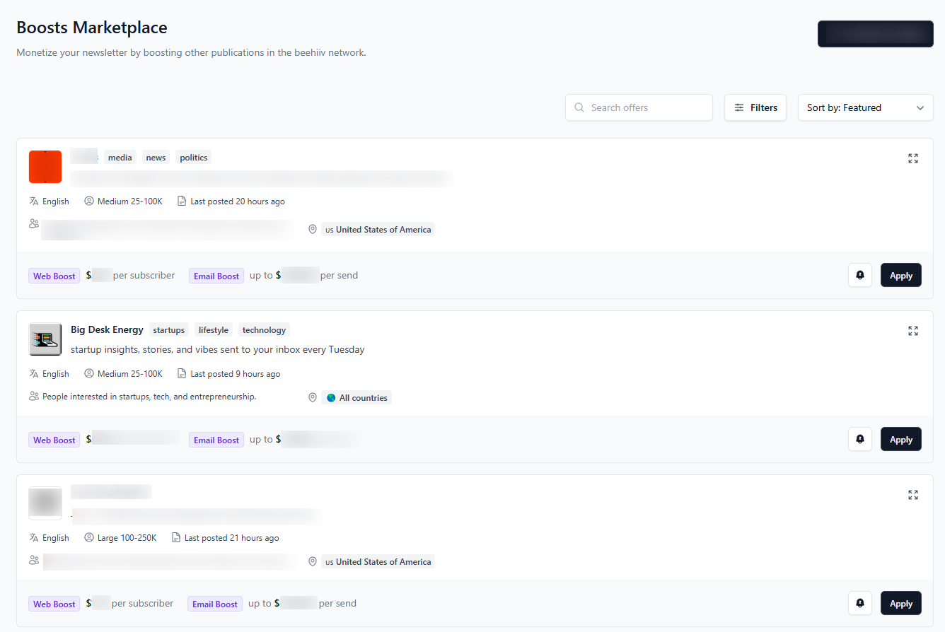The image size is (945, 632).
Task: Apply to the media news politics offer
Action: [x=900, y=275]
